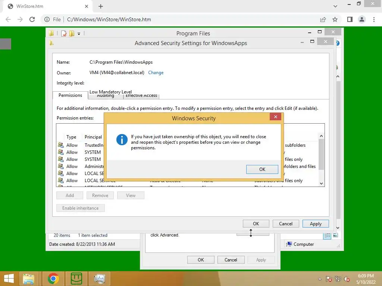Viewport: 382px width, 286px height.
Task: Open File Explorer from the taskbar
Action: coord(28,279)
